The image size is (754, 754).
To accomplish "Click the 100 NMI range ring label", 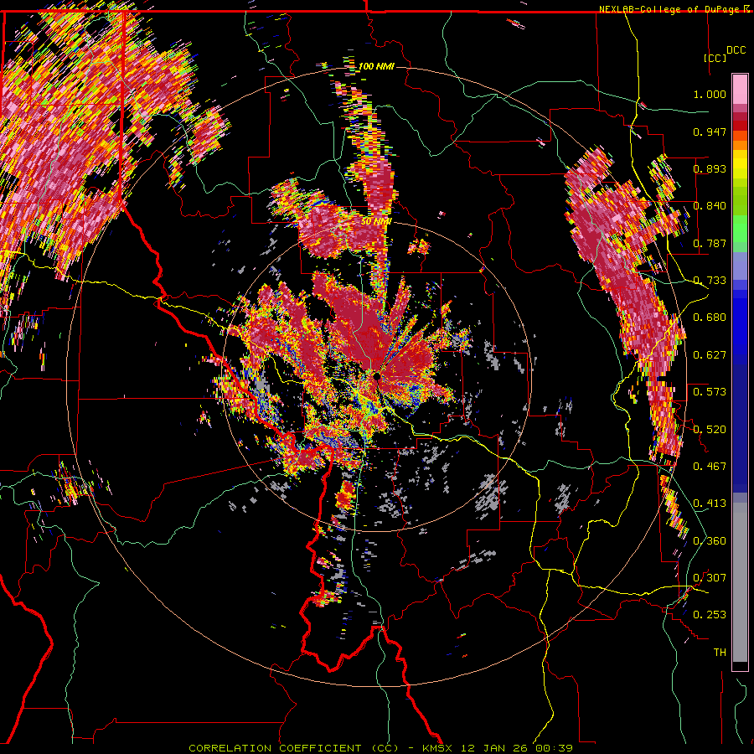I will point(376,66).
